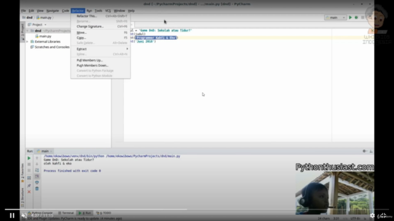Choose Change Signature... from the menu
This screenshot has width=394, height=221.
tap(100, 26)
